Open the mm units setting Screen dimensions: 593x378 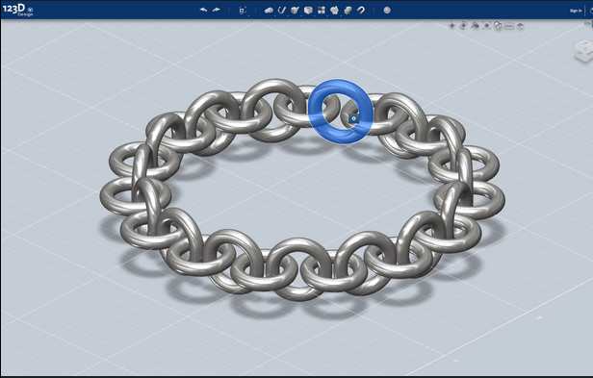(509, 26)
